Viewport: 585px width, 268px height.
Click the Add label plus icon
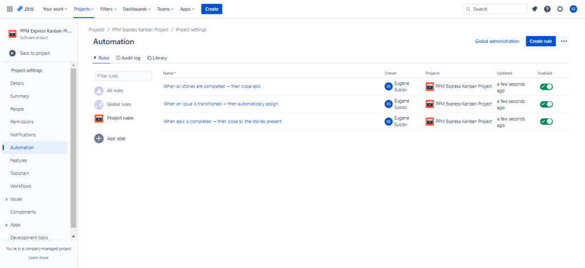point(99,138)
